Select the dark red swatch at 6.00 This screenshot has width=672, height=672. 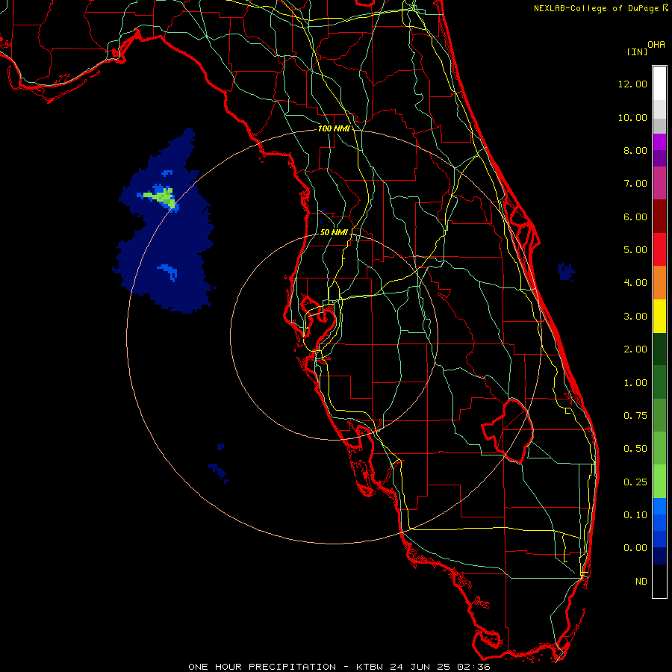coord(659,217)
